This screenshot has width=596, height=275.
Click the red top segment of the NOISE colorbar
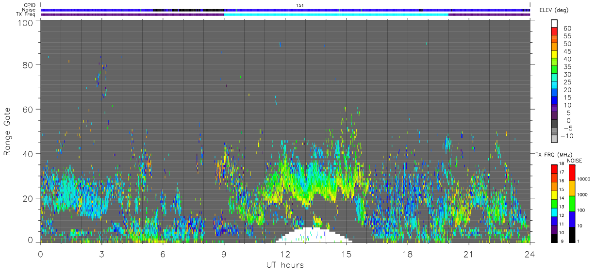tap(572, 173)
